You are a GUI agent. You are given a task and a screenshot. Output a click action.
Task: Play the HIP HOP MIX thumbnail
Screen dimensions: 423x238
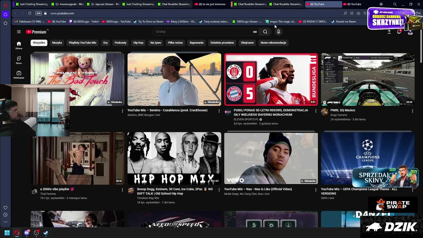[x=174, y=158]
